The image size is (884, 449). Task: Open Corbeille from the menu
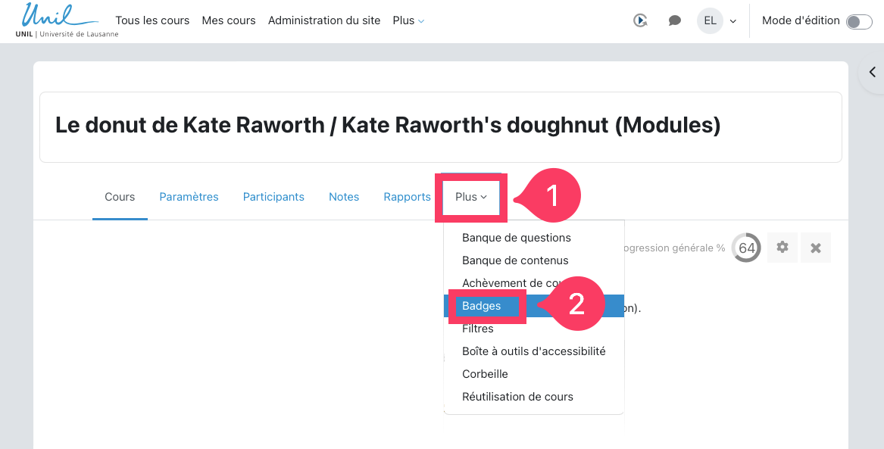pos(485,374)
